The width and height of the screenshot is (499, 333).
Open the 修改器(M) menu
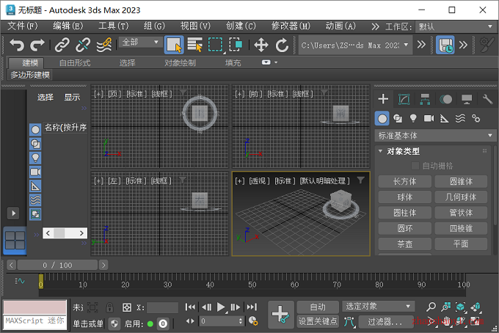(291, 26)
